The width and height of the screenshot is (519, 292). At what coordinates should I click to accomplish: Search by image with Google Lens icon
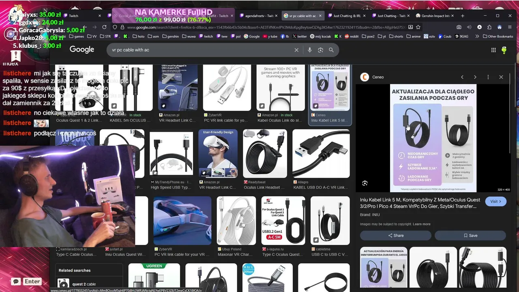tap(320, 50)
